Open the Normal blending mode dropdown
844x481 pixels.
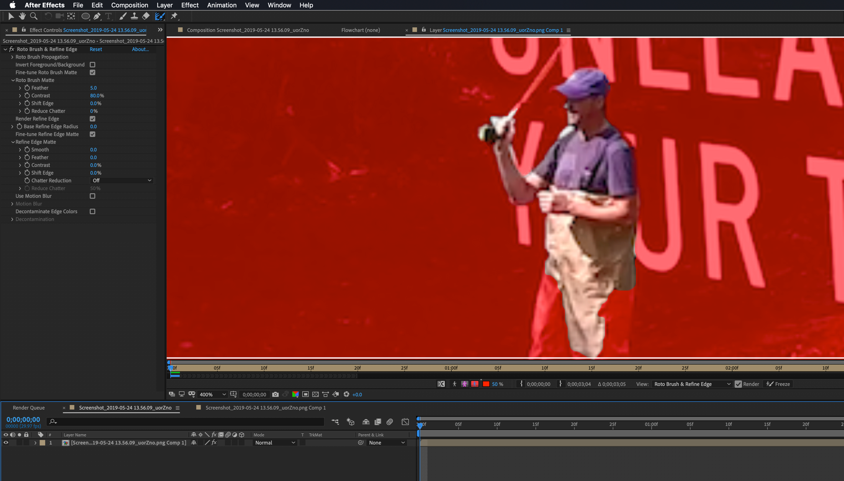[275, 442]
